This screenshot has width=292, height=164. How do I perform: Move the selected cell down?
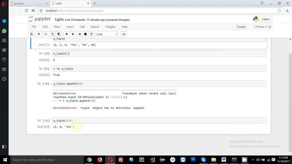(73, 34)
